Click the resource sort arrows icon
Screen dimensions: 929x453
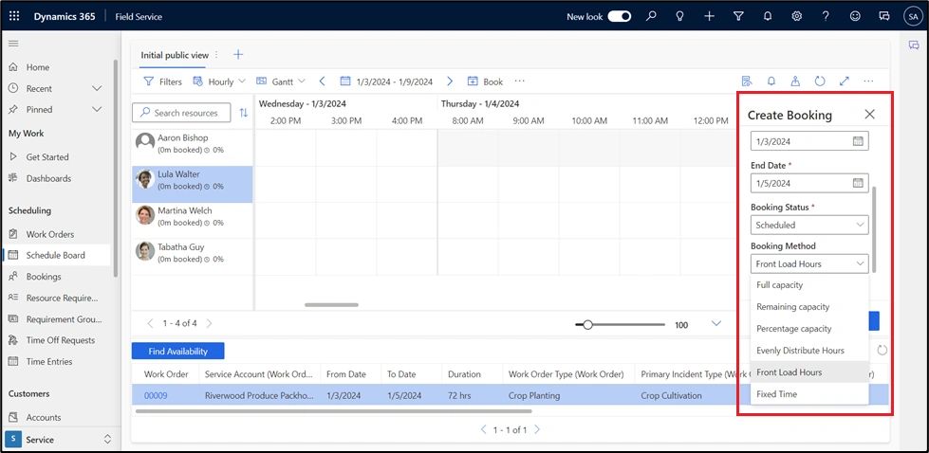[x=244, y=113]
